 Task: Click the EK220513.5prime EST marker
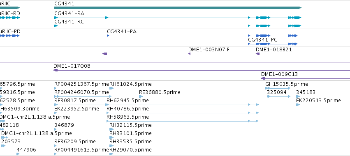click(x=298, y=105)
